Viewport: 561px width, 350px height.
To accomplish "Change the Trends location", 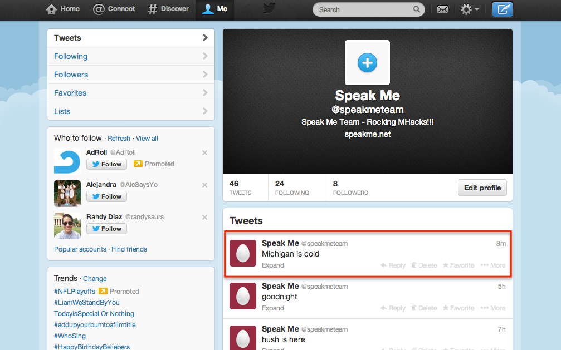I will point(95,279).
